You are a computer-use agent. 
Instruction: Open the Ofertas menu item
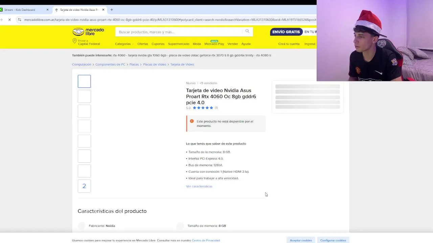click(143, 44)
